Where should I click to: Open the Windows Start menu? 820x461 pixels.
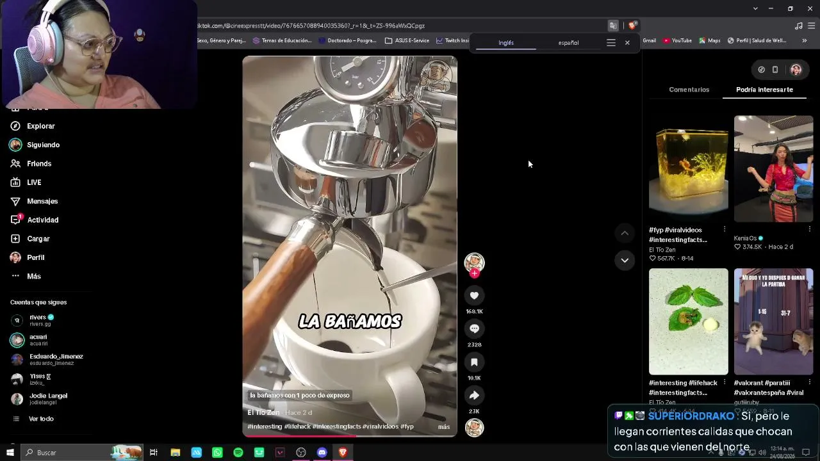(x=10, y=453)
